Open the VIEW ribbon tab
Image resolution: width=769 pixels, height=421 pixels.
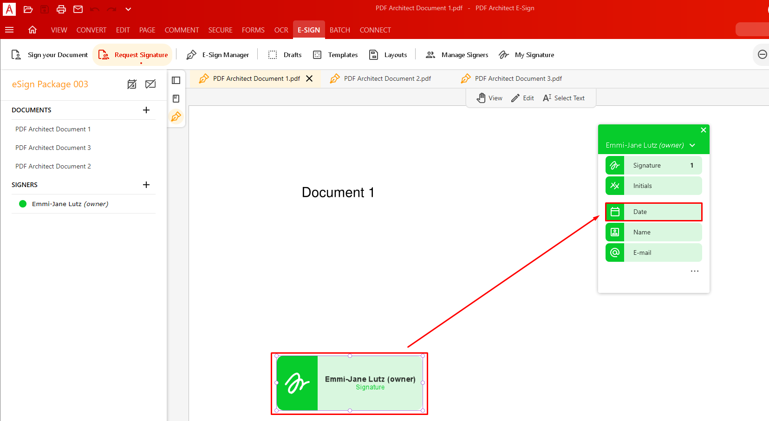(x=59, y=30)
